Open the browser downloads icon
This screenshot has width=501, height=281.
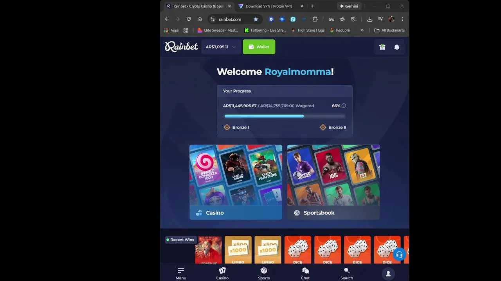[369, 19]
